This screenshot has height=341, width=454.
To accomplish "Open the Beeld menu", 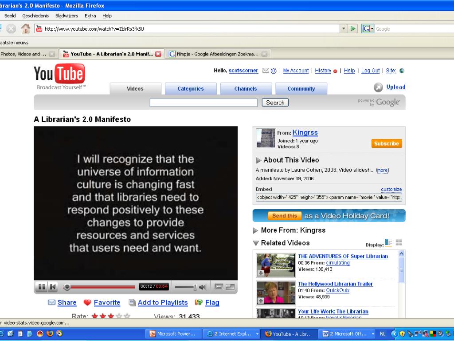I will pyautogui.click(x=10, y=16).
